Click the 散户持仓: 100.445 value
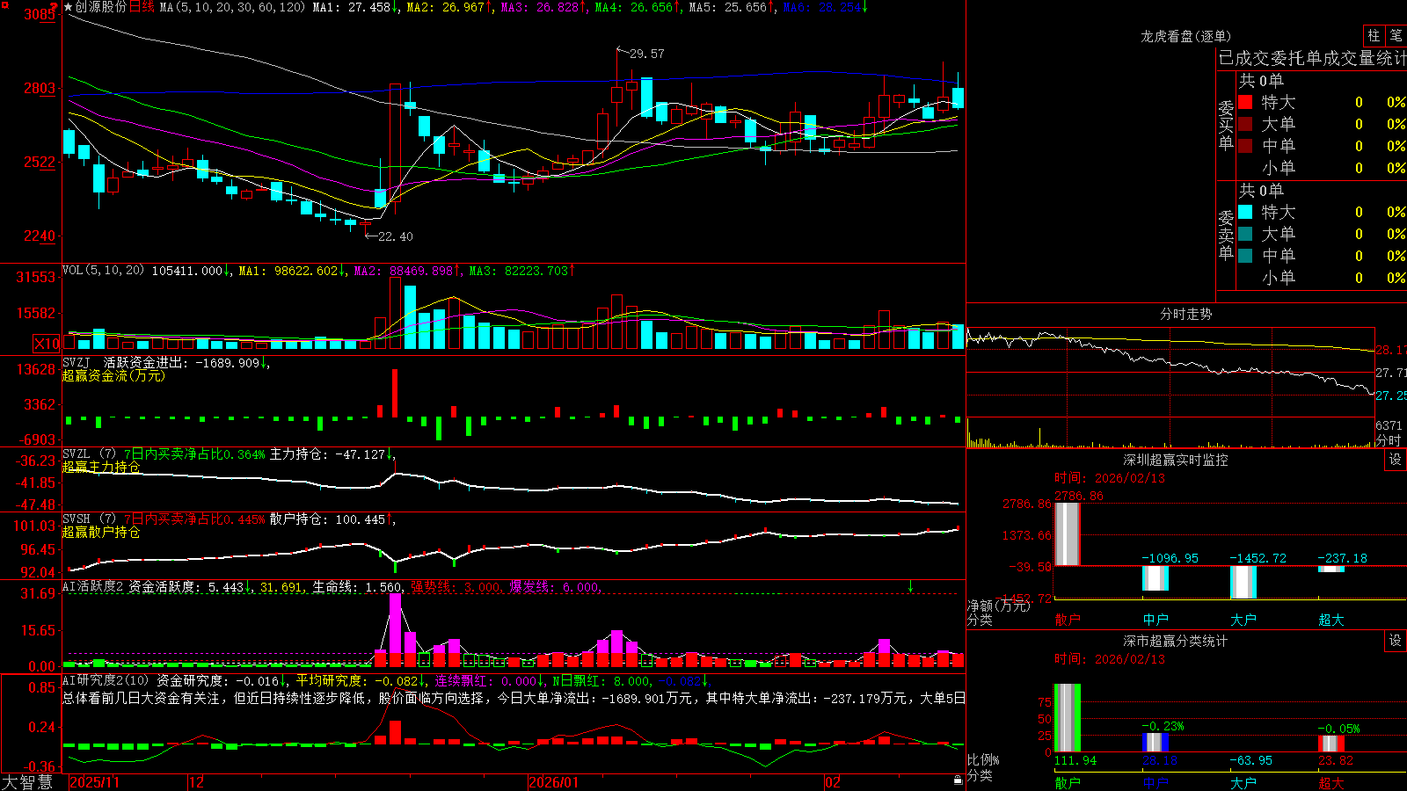Image resolution: width=1407 pixels, height=791 pixels. click(327, 519)
